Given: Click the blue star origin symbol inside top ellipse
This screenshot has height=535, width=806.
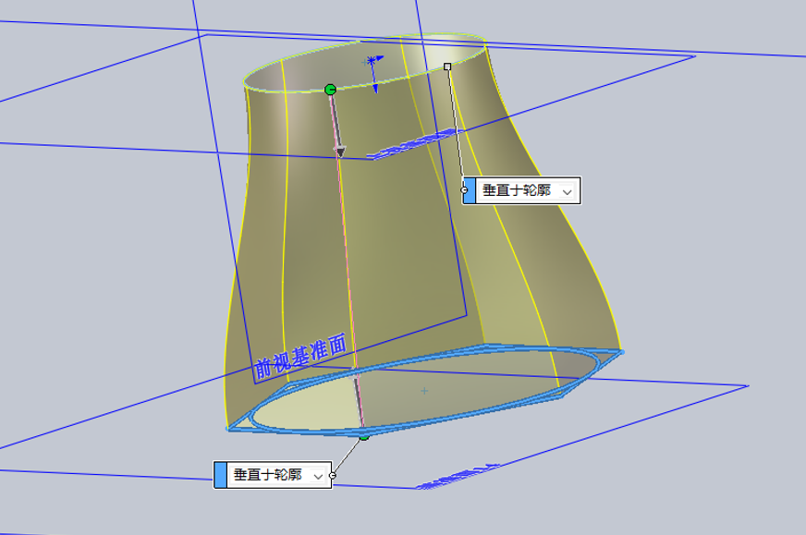Looking at the screenshot, I should [372, 61].
